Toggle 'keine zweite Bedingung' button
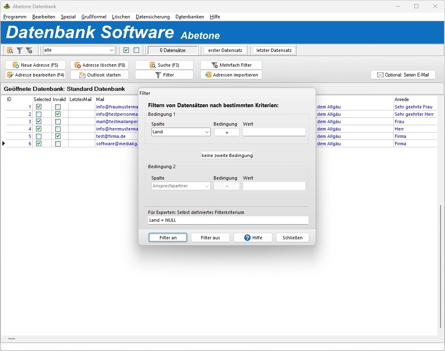The height and width of the screenshot is (351, 445). tap(227, 155)
